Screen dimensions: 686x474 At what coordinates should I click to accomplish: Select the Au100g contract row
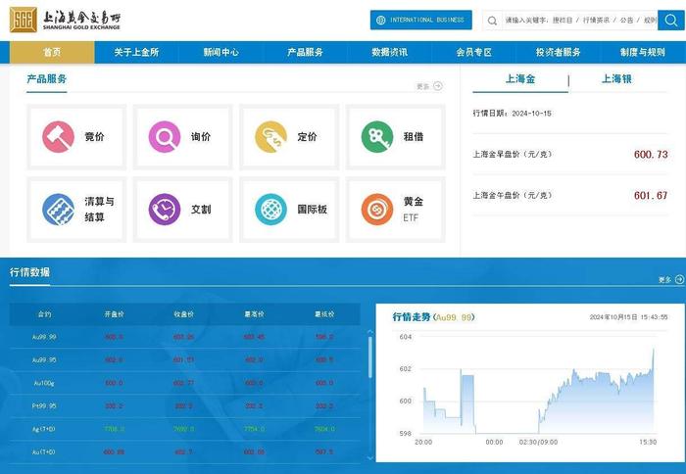coord(185,383)
